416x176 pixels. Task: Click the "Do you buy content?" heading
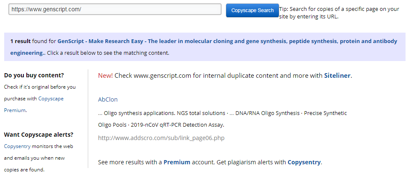coord(34,75)
